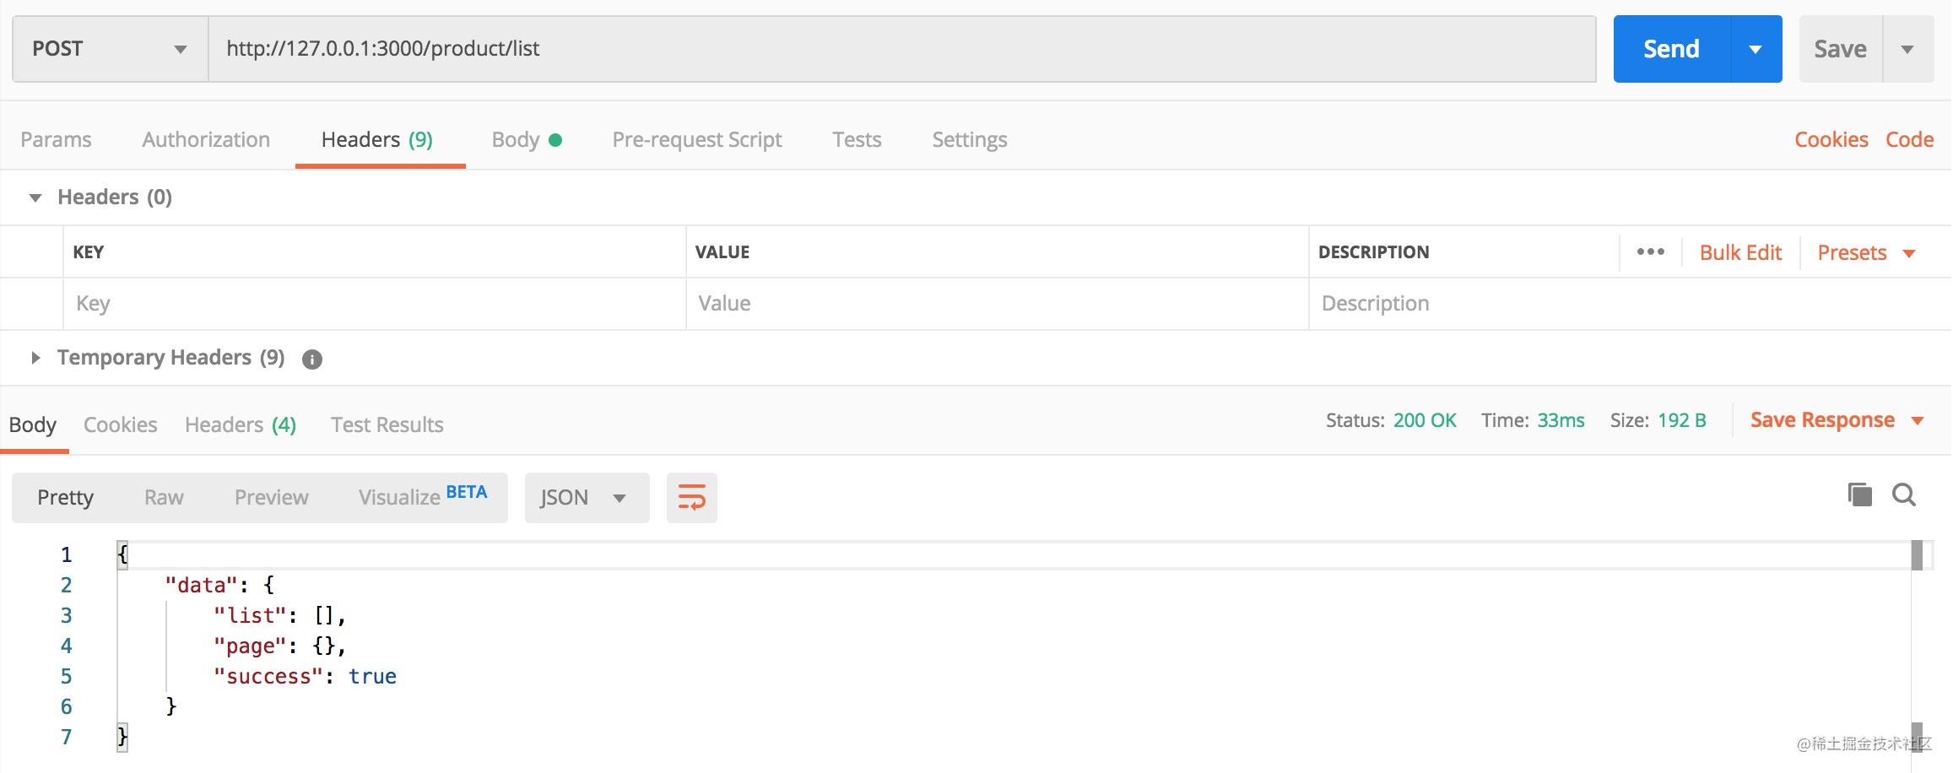Open the Presets dropdown

[x=1866, y=252]
